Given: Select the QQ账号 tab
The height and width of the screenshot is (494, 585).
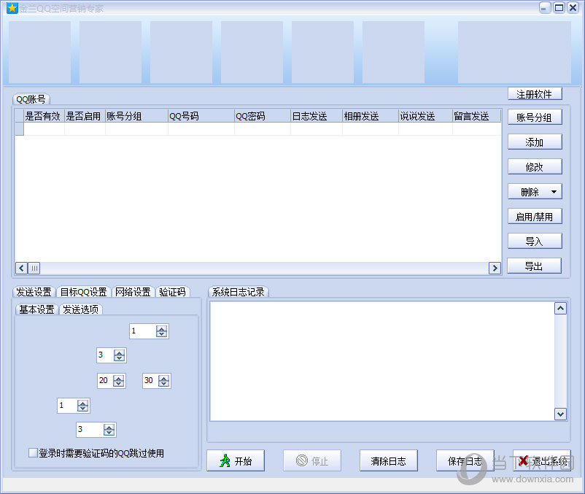Looking at the screenshot, I should (31, 99).
